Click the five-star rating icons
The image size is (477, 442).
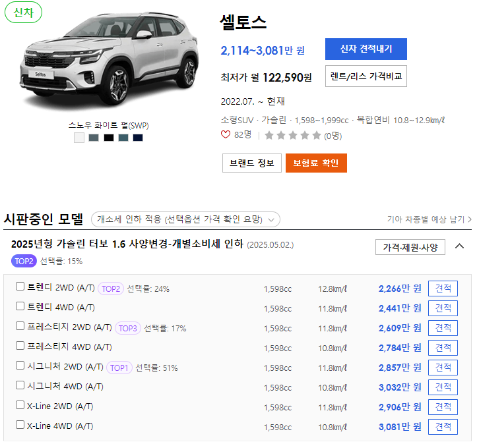coord(293,135)
